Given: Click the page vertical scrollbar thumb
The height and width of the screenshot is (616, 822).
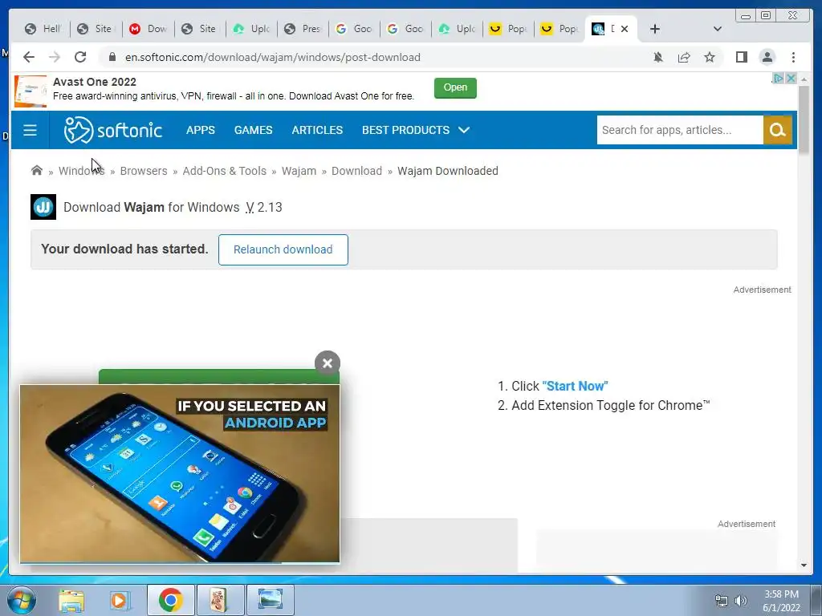Looking at the screenshot, I should (x=804, y=120).
